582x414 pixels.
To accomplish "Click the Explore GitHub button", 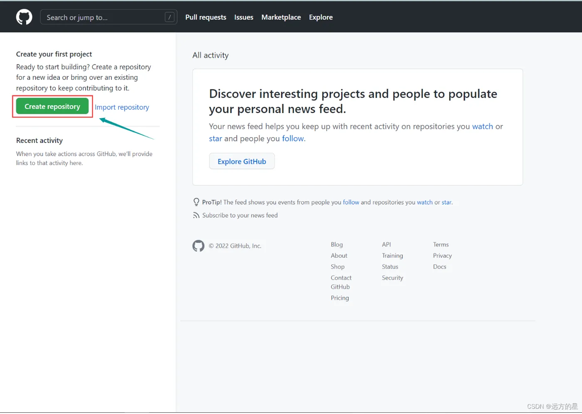I will [242, 161].
